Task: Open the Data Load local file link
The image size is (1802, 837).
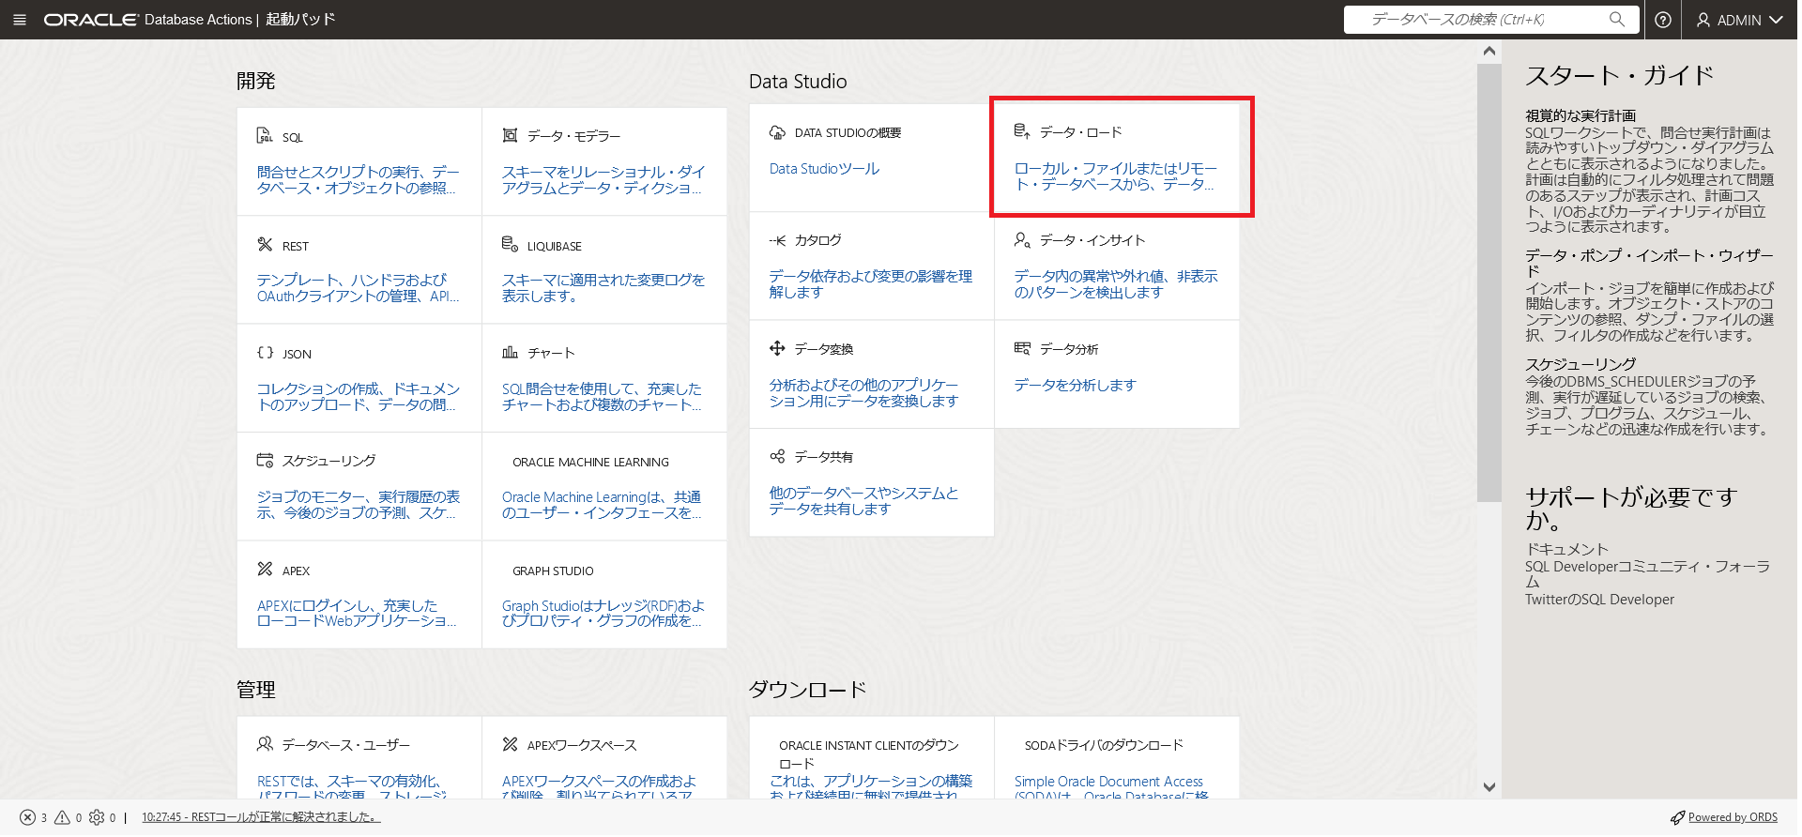Action: pyautogui.click(x=1115, y=175)
